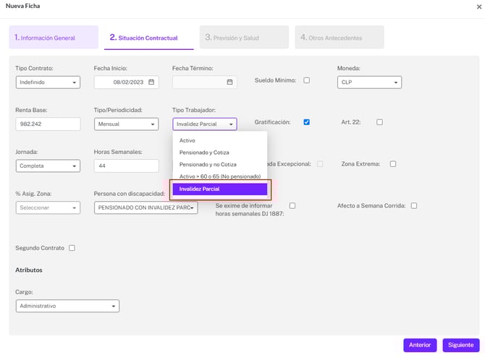Uncheck the Gratificación checkbox
The image size is (485, 358).
[306, 122]
